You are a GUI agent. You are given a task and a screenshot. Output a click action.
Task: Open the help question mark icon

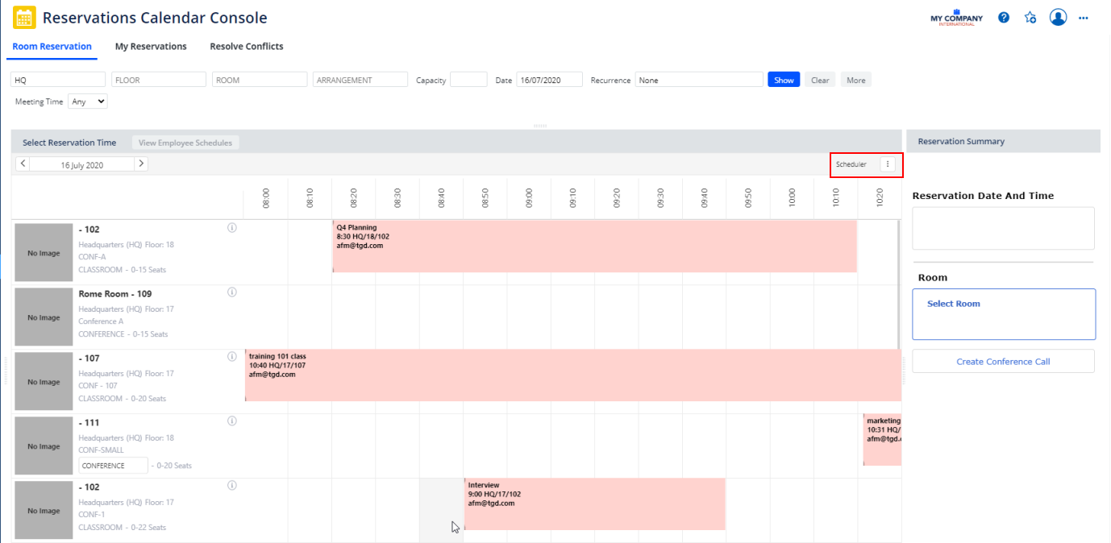(x=1004, y=17)
